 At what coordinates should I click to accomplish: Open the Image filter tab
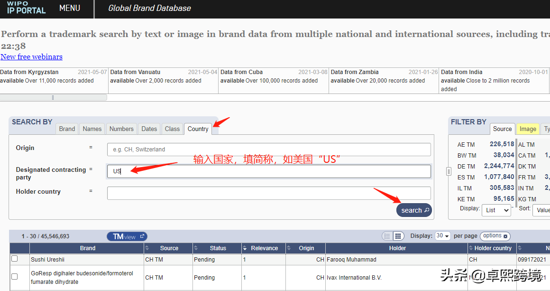[528, 129]
